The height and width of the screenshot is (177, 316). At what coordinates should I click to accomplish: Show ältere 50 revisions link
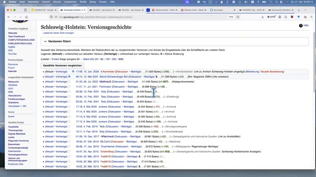click(88, 59)
